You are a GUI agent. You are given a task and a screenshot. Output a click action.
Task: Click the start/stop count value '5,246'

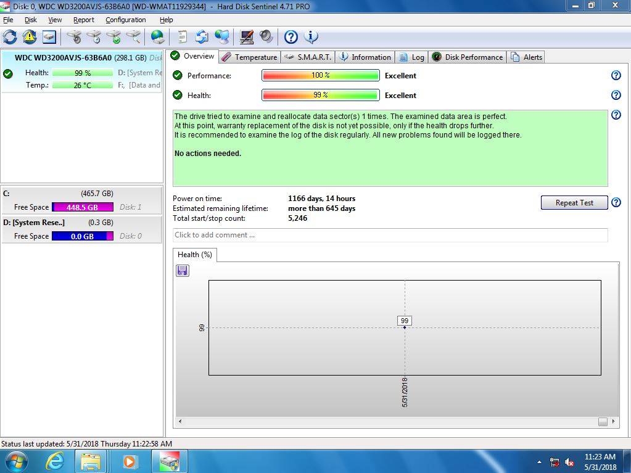click(297, 218)
